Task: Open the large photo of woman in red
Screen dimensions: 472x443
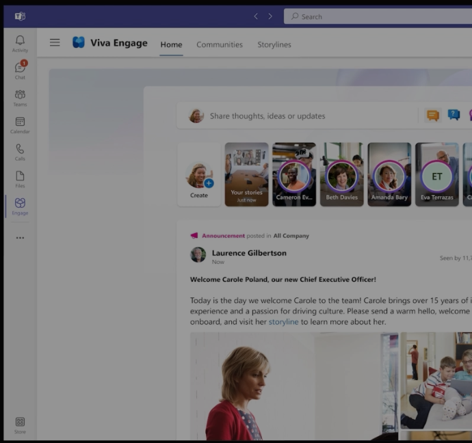Action: coord(294,386)
